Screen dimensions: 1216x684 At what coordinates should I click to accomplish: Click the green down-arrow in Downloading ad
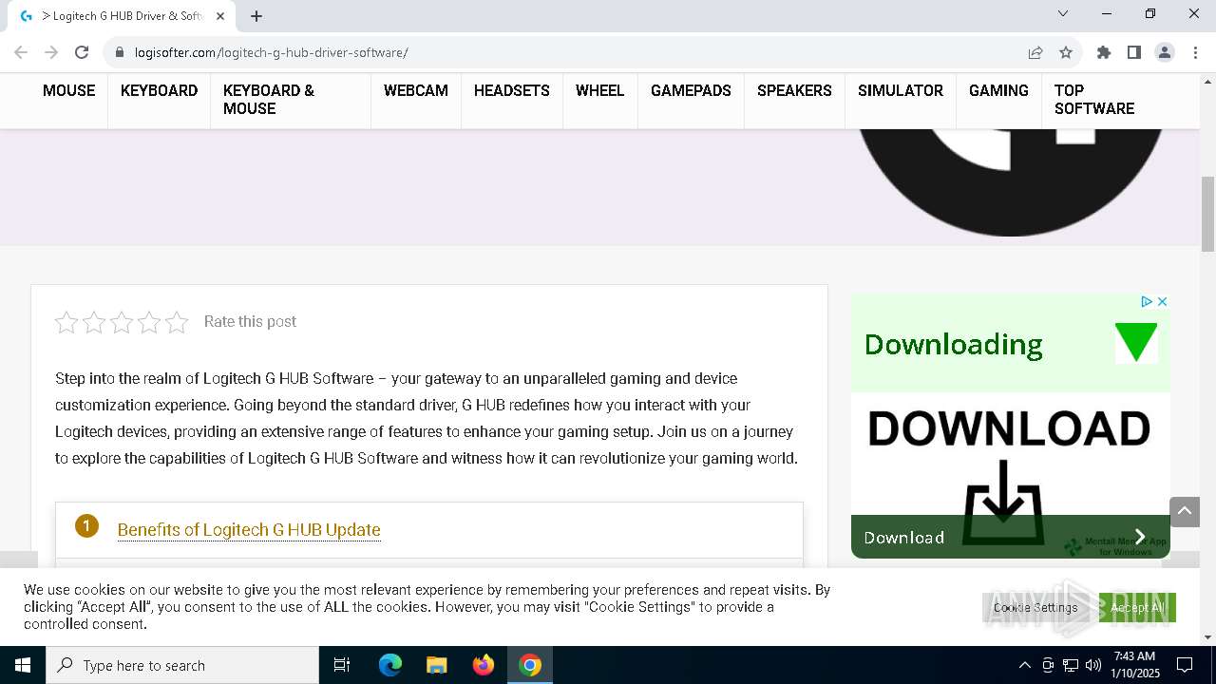(x=1136, y=343)
